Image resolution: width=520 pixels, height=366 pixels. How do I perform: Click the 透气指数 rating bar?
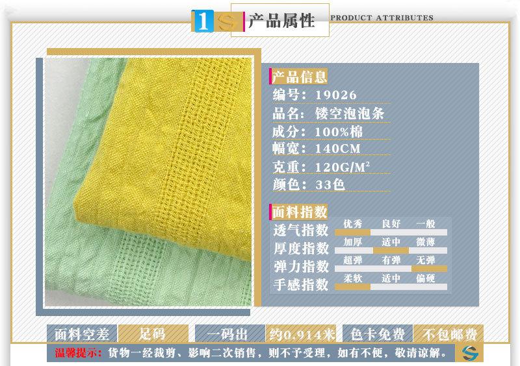click(x=391, y=232)
